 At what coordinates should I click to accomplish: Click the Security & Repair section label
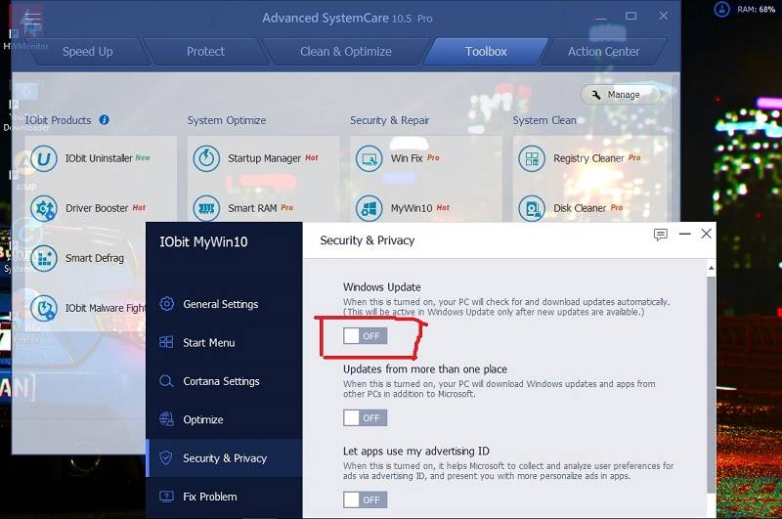[389, 120]
